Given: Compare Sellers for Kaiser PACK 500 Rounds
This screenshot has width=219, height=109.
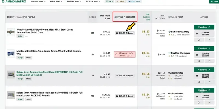Looking at the screenshot, I should 204,97.
